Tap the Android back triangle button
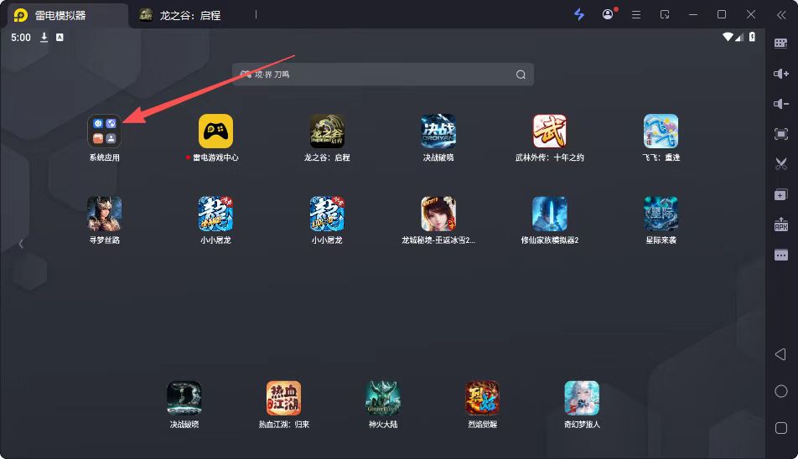This screenshot has width=798, height=459. [x=780, y=354]
